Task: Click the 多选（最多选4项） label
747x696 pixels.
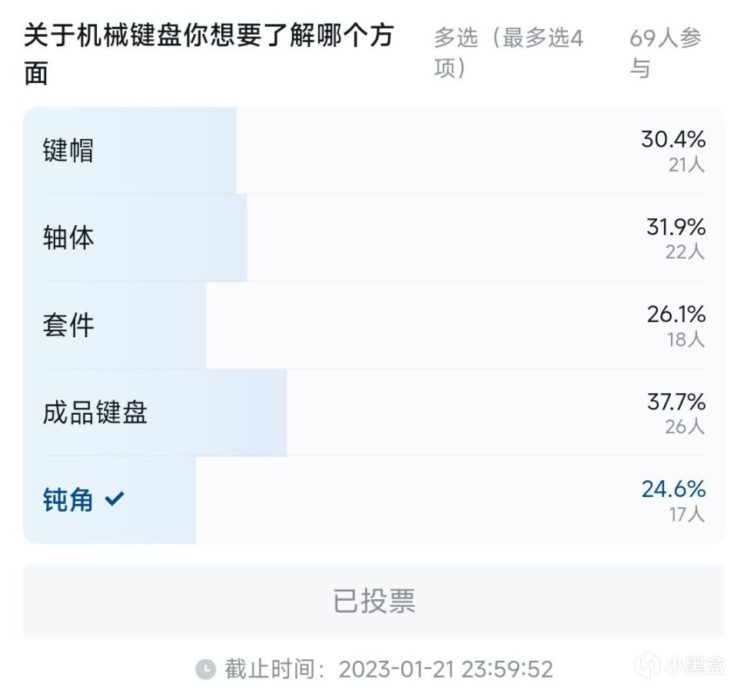Action: click(x=508, y=52)
